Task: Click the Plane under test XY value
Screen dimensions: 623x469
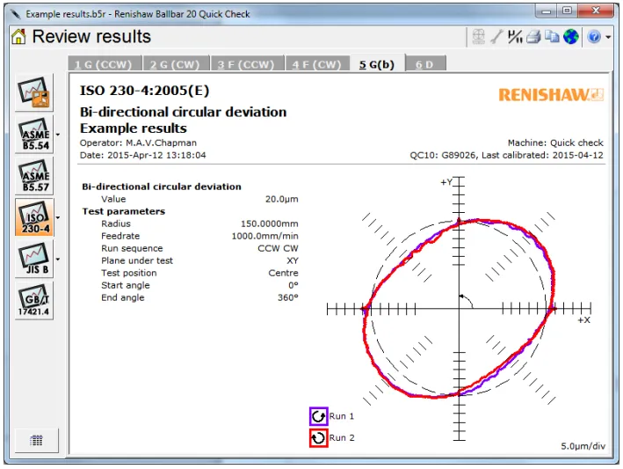Action: point(293,261)
